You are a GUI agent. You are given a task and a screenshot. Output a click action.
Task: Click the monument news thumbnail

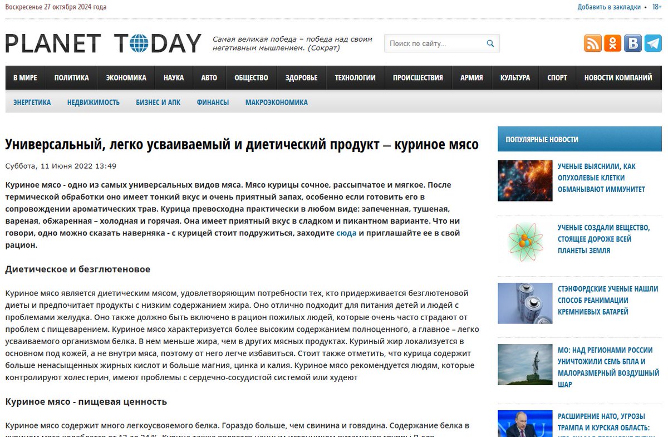coord(525,365)
